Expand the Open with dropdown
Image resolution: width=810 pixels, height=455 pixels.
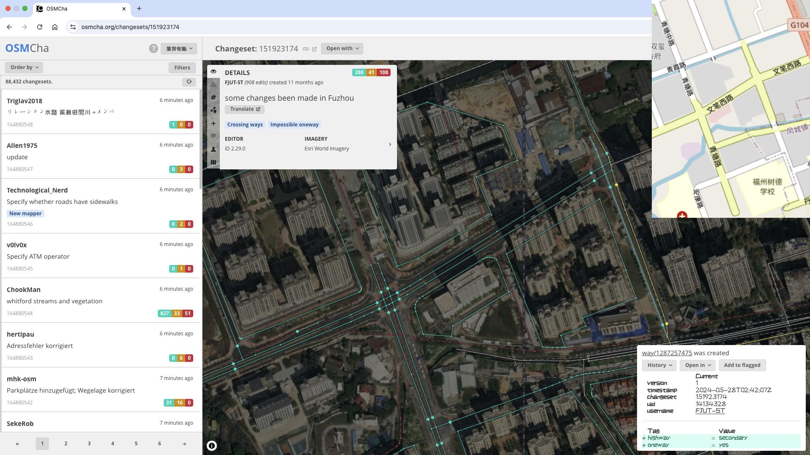(342, 48)
